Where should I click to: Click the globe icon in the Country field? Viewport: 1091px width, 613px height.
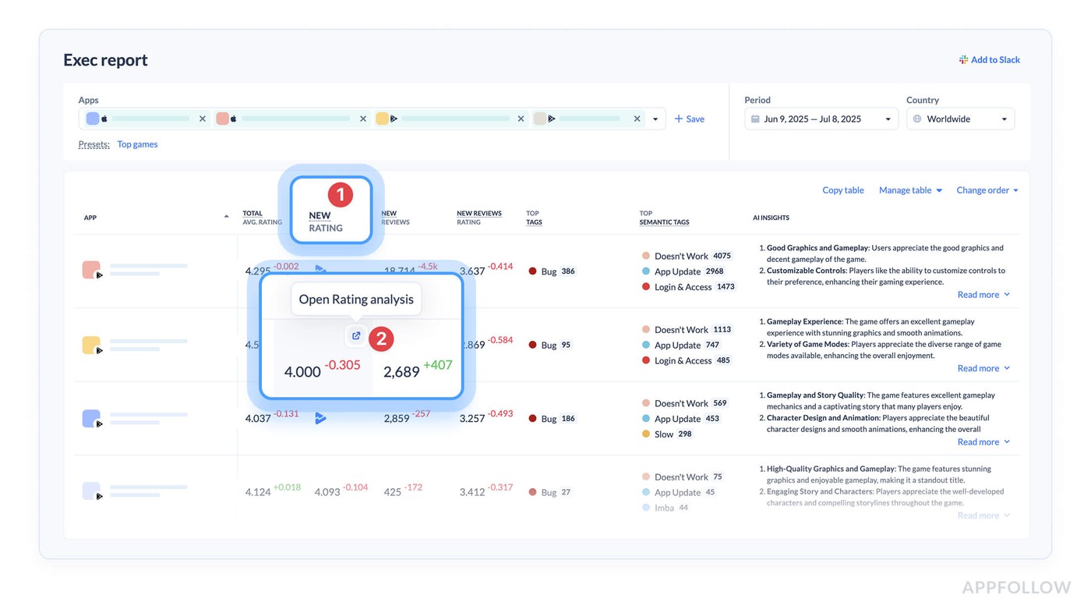[x=917, y=119]
